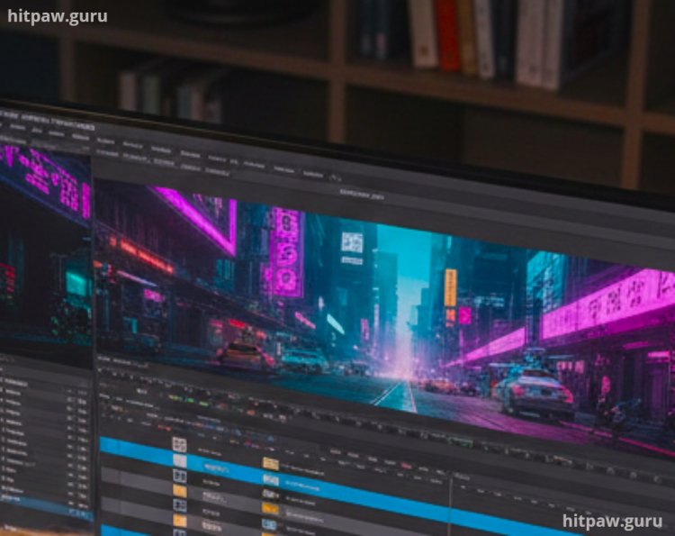Expand the top item in the project list
675x536 pixels.
pyautogui.click(x=4, y=380)
